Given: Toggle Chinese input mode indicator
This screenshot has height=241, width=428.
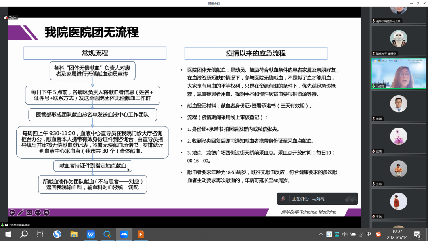Looking at the screenshot, I should point(369,234).
